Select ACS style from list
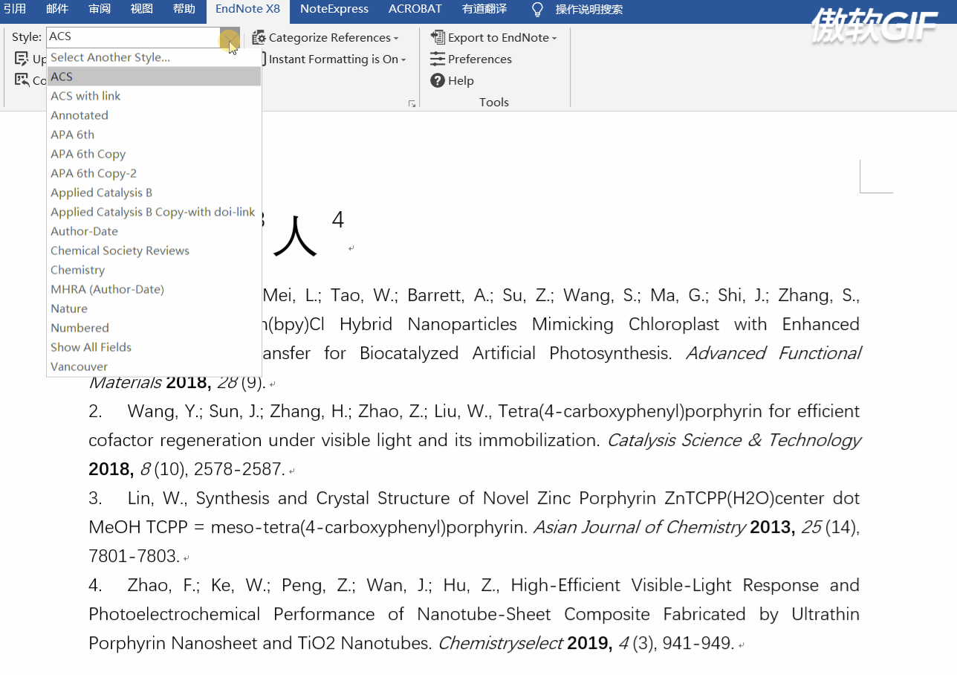Viewport: 957px width, 675px height. [x=155, y=77]
